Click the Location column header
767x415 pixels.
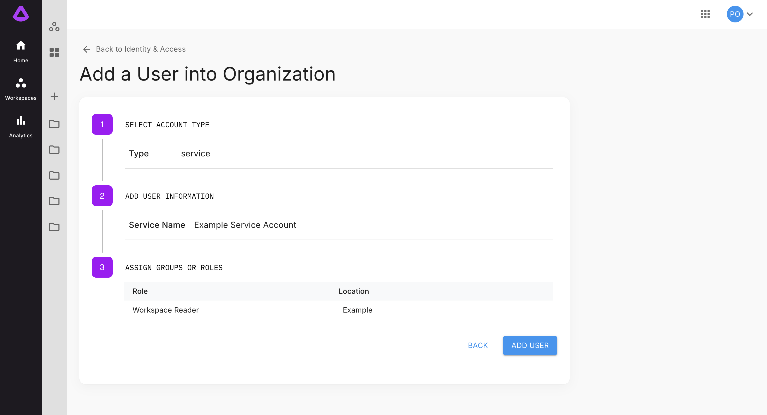[x=354, y=291]
